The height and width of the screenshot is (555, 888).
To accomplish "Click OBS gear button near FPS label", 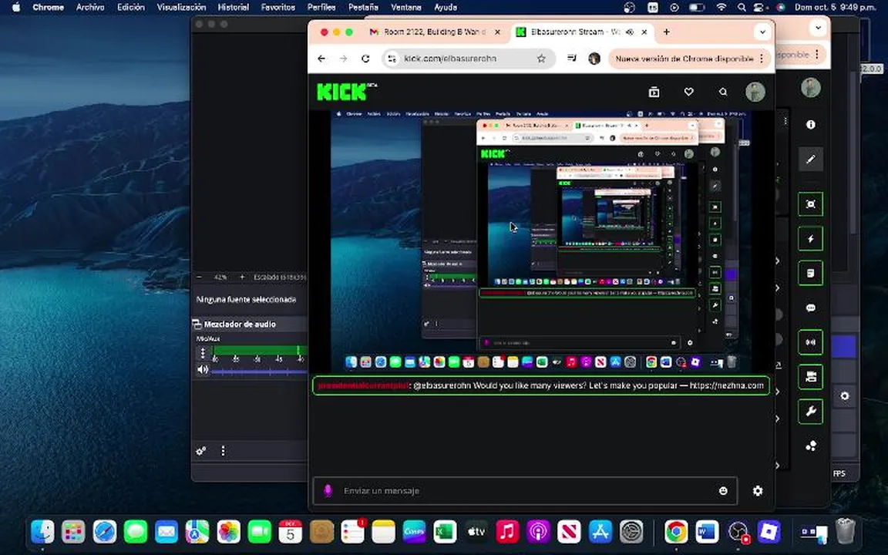I will point(844,396).
